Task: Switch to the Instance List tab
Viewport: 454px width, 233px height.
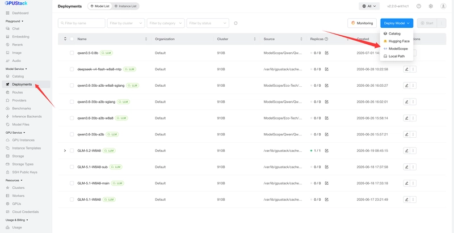Action: pos(125,6)
